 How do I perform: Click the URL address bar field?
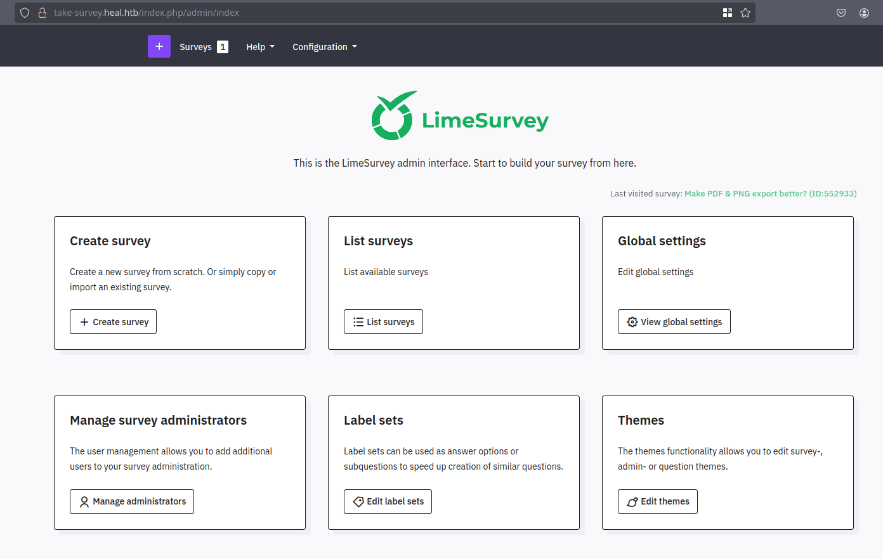click(x=381, y=13)
